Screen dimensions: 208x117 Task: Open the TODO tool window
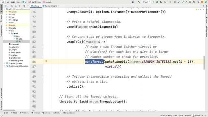(x=14, y=113)
